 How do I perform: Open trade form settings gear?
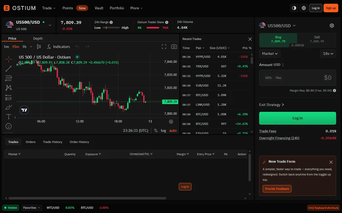pyautogui.click(x=332, y=26)
